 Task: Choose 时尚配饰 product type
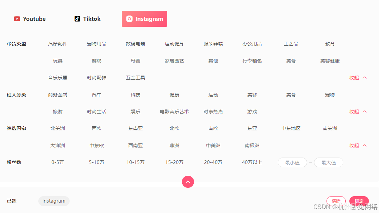coord(97,78)
